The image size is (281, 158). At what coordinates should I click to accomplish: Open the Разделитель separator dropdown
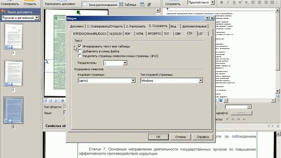click(125, 63)
